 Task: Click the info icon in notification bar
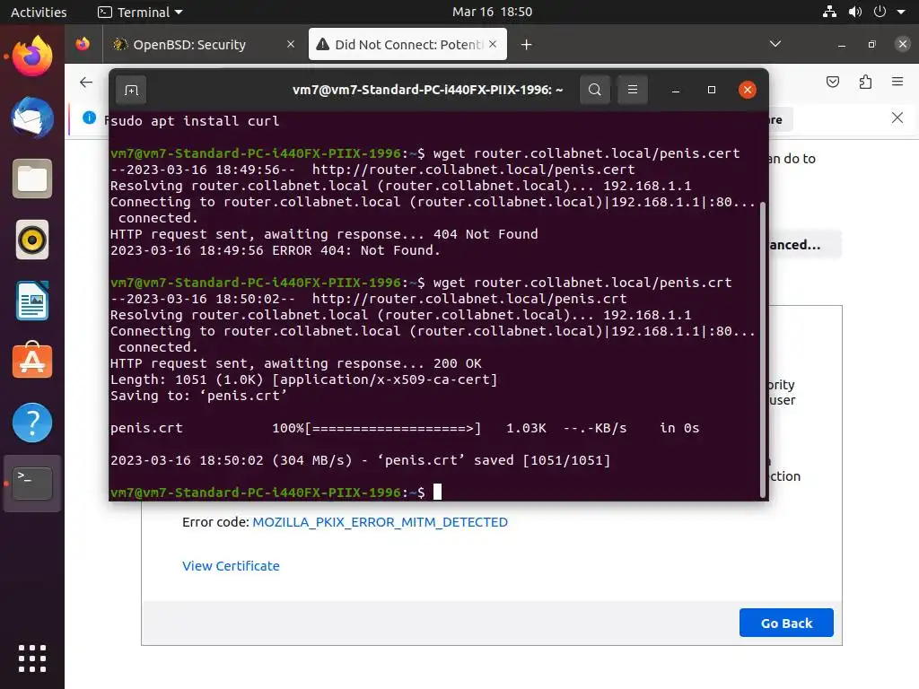point(89,118)
